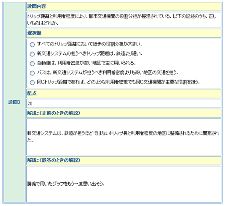
Task: Click the correct-answer explanation text about 新交通システム
Action: point(123,137)
